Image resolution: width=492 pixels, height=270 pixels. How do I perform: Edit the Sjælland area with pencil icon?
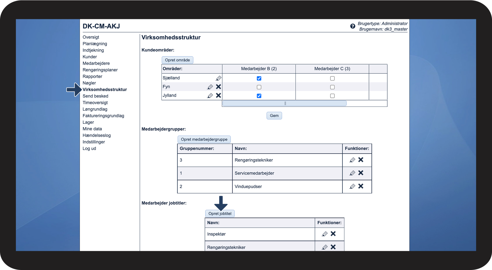[219, 78]
